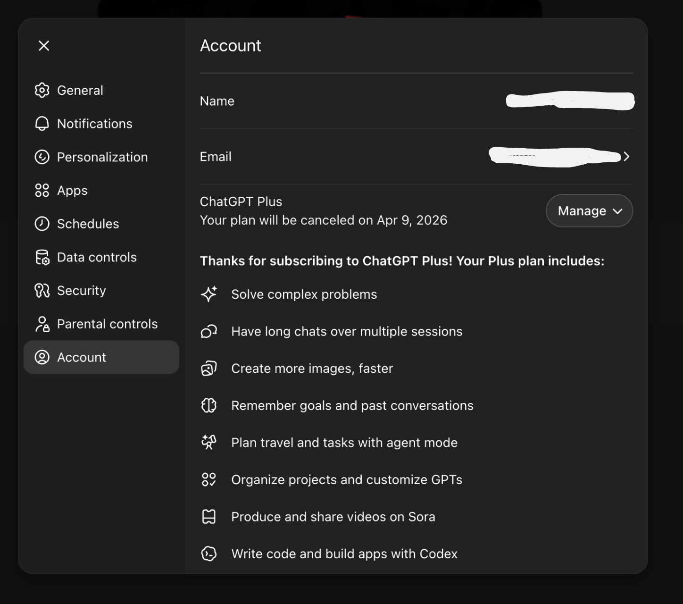Open the Security settings tab

81,291
